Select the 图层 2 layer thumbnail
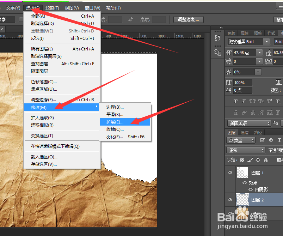Screen dimensions: 283x236 [x=242, y=200]
